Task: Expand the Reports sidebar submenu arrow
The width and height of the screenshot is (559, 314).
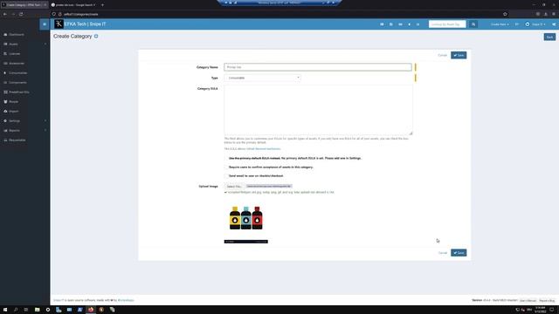Action: point(45,131)
